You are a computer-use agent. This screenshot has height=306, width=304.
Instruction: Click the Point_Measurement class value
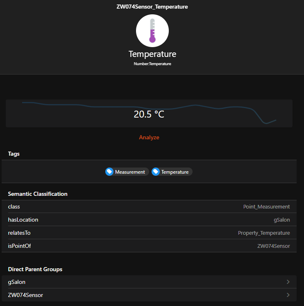click(x=267, y=207)
